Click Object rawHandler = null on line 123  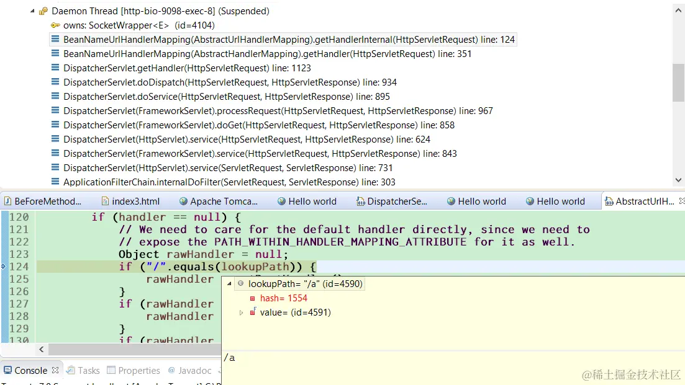(x=204, y=254)
